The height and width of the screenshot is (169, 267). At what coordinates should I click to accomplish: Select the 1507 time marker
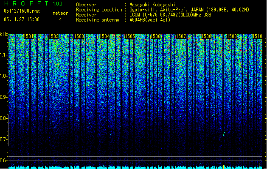pos(181,36)
